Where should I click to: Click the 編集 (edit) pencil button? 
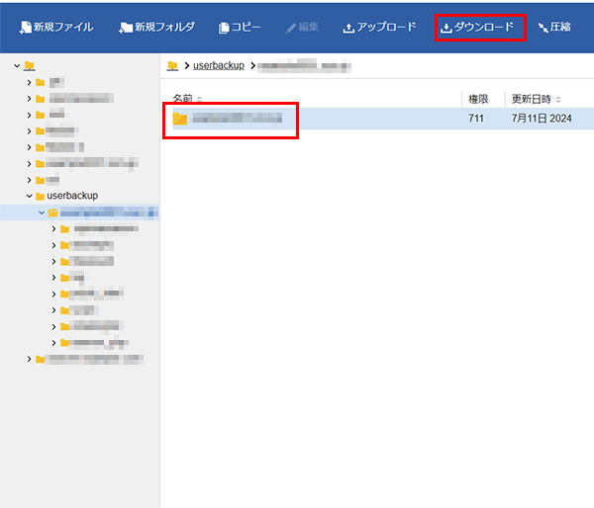(305, 27)
